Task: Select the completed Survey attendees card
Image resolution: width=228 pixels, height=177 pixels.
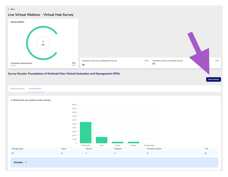Action: [115, 63]
